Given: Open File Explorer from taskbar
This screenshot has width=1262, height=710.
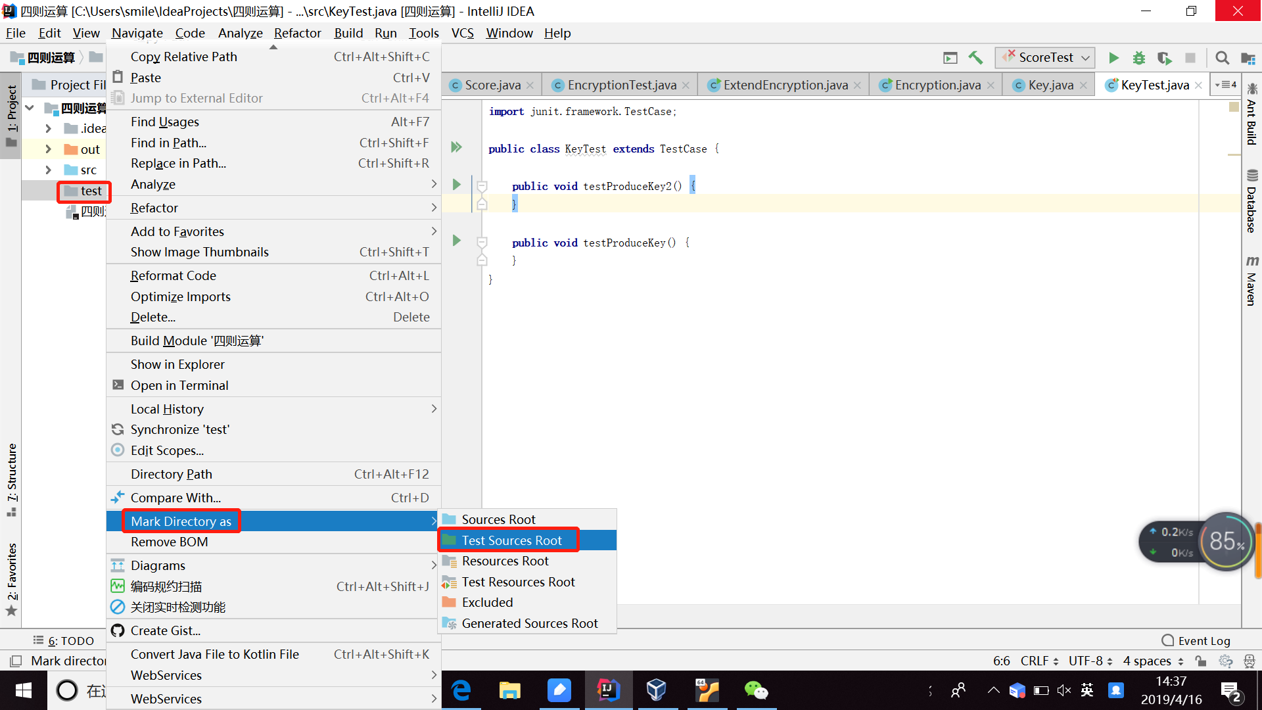Looking at the screenshot, I should (510, 690).
